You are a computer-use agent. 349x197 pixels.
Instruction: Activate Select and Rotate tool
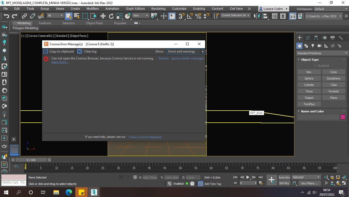(x=111, y=16)
